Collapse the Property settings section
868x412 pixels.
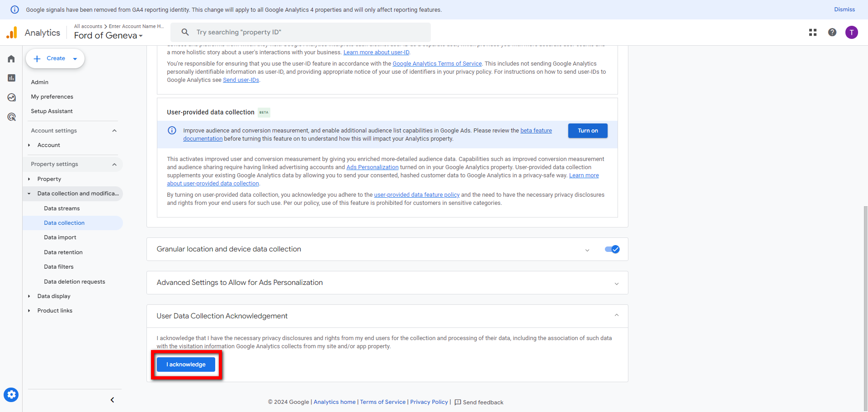coord(114,164)
